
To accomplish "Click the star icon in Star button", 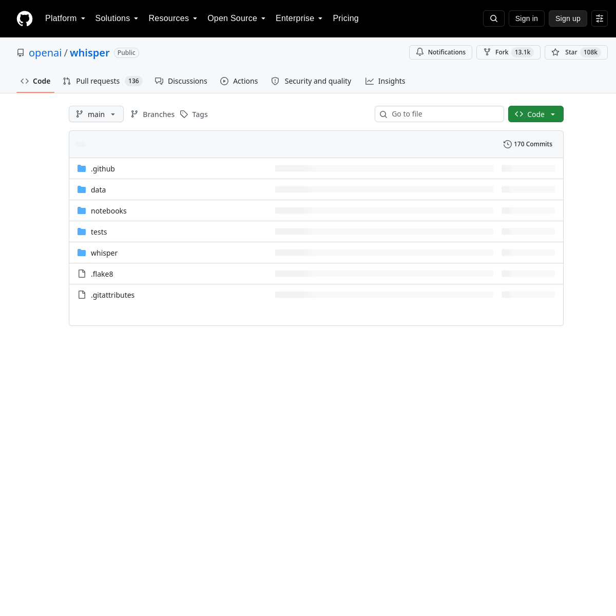I will [555, 52].
